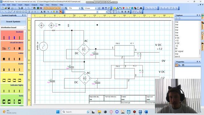This screenshot has width=204, height=115.
Task: Open print preview icon
Action: tap(19, 8)
